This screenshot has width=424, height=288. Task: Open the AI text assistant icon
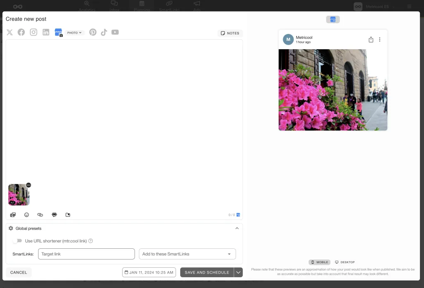click(54, 215)
